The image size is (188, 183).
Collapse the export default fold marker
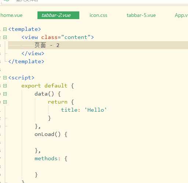(5, 86)
